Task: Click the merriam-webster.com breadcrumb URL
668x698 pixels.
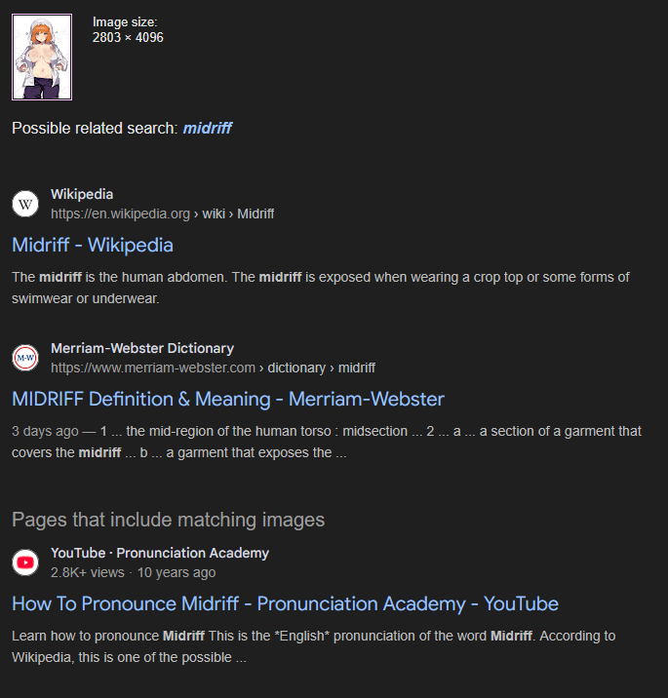Action: tap(213, 368)
